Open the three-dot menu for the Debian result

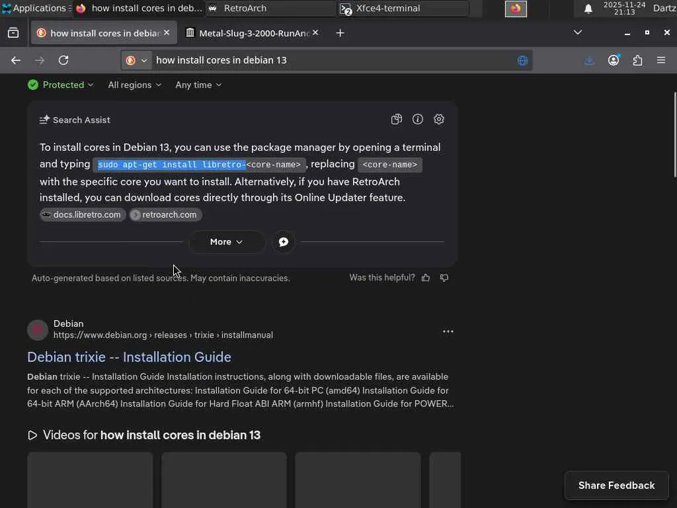448,331
